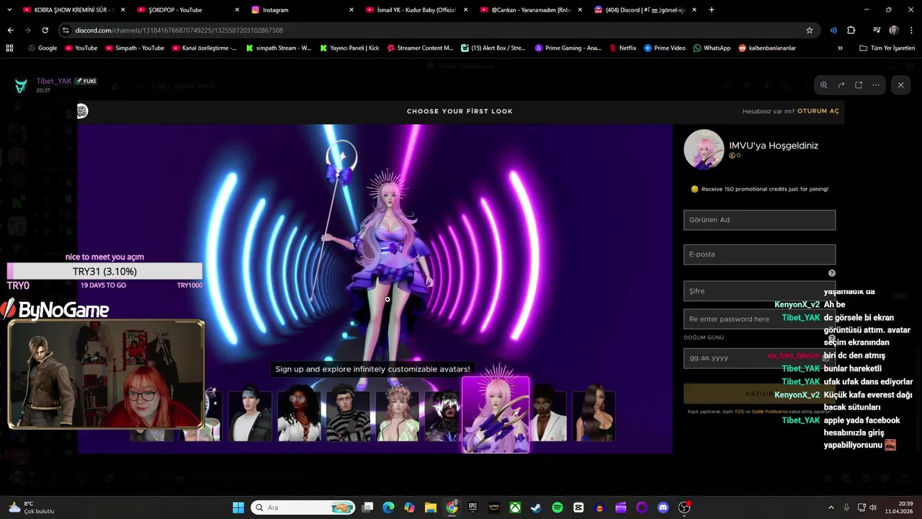
Task: Open the Google bookmark
Action: click(42, 48)
